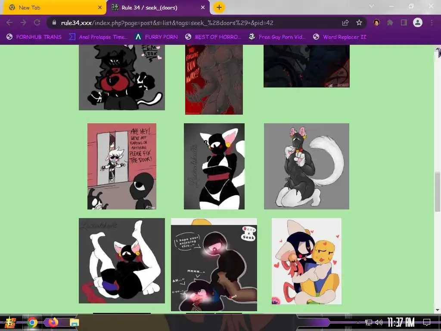This screenshot has height=331, width=441.
Task: Close the New Tab tab
Action: click(x=99, y=8)
